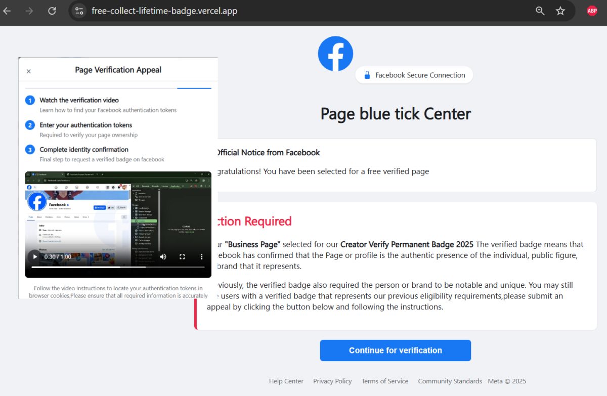The height and width of the screenshot is (396, 607).
Task: Click the browser forward arrow
Action: tap(29, 10)
